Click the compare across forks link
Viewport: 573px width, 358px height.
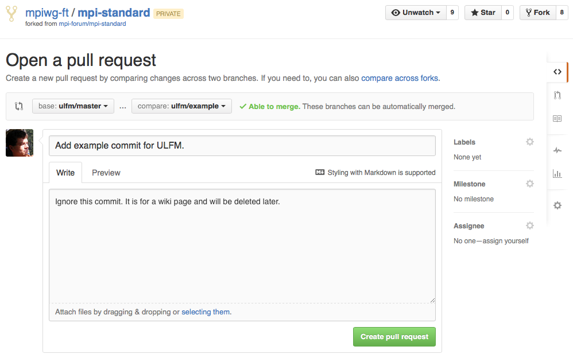pos(400,78)
